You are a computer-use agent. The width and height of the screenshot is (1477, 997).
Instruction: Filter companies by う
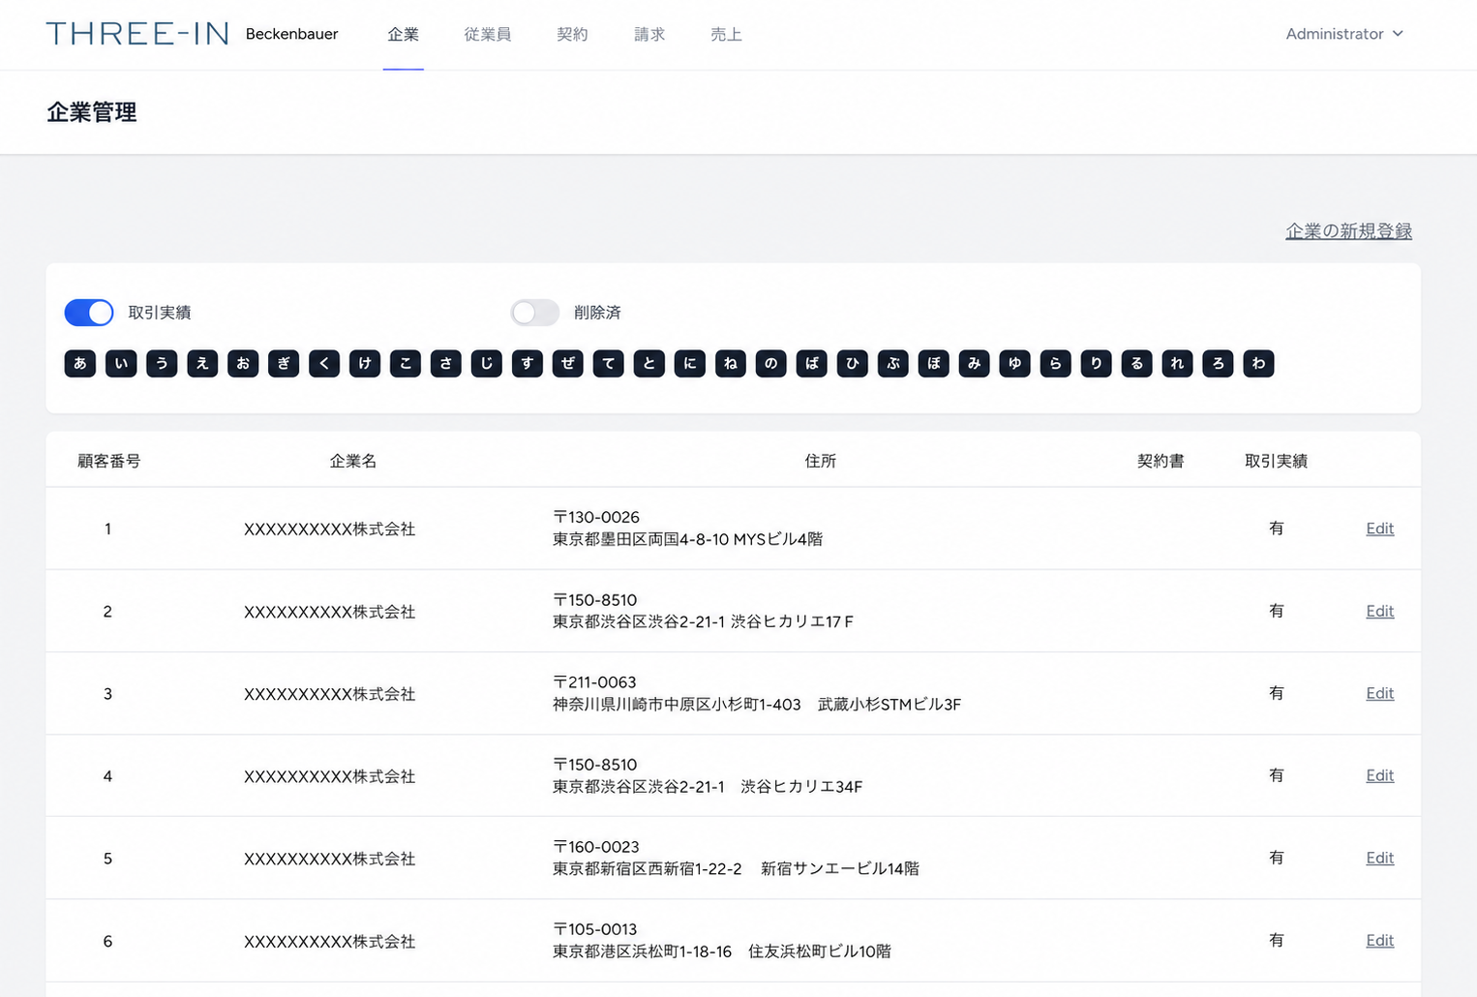[x=162, y=364]
